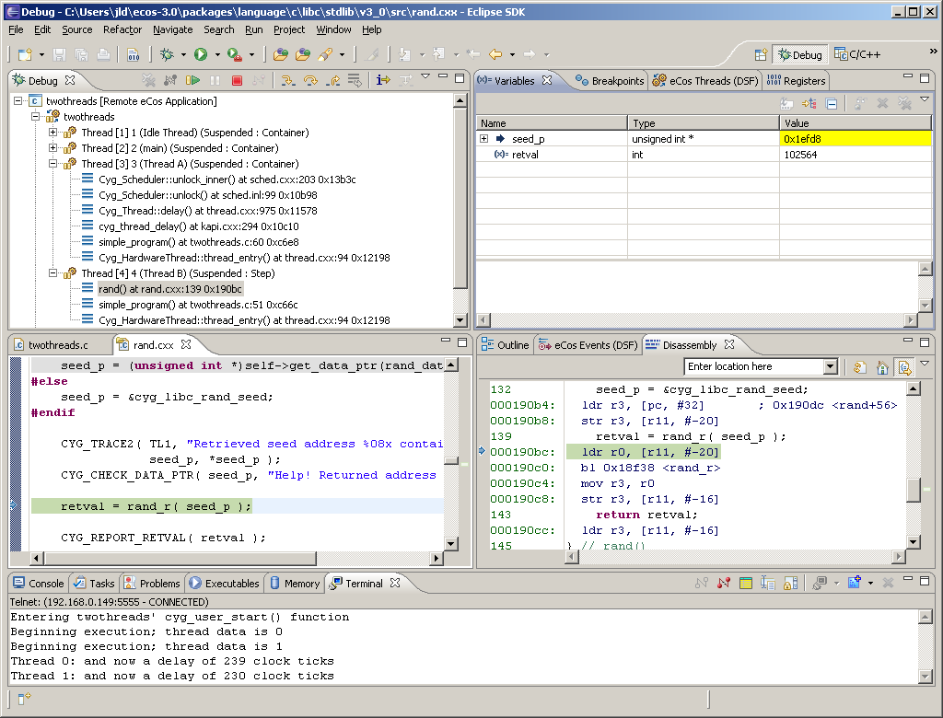The image size is (943, 718).
Task: Open the Run button dropdown arrow
Action: point(217,54)
